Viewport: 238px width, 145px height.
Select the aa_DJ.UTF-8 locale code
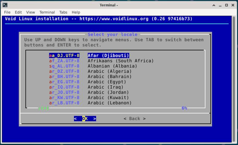64,56
